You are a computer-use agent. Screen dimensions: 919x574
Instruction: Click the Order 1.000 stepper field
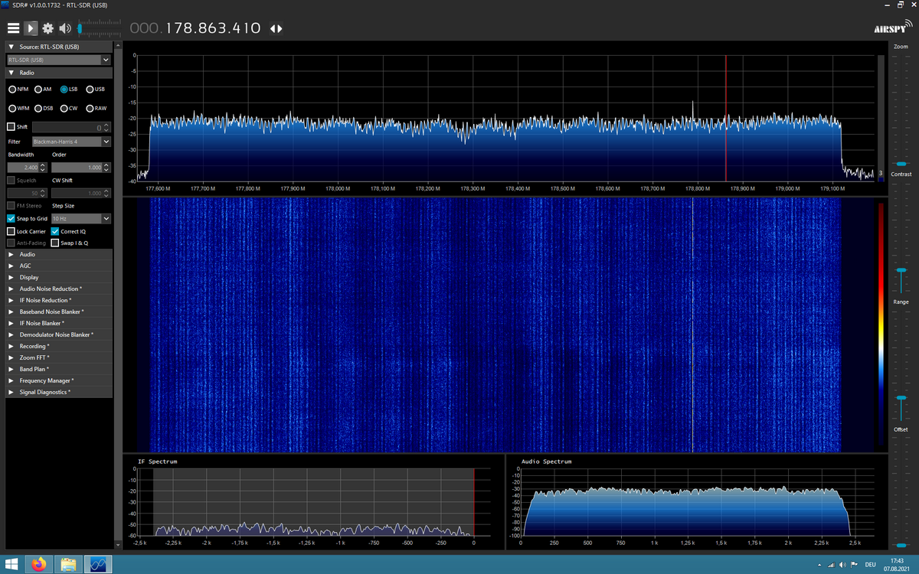(x=80, y=167)
